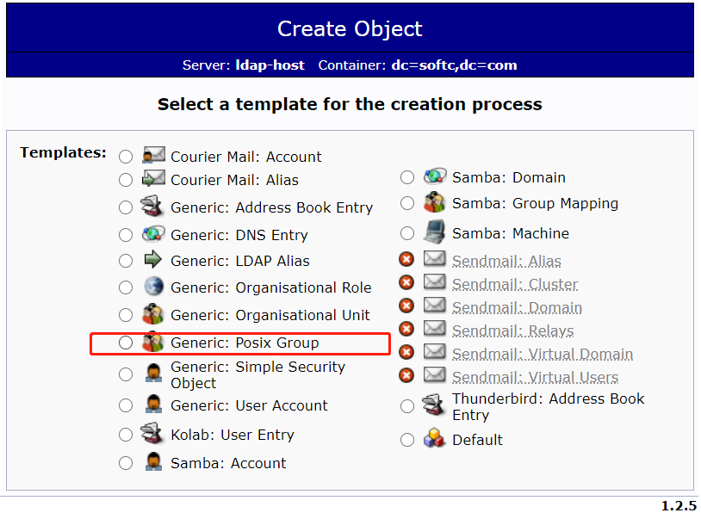Click the Sendmail: Relays envelope icon
This screenshot has width=701, height=519.
435,328
